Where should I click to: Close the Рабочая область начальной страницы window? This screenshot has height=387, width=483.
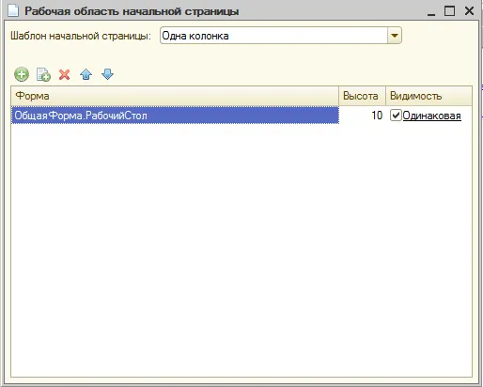[469, 11]
